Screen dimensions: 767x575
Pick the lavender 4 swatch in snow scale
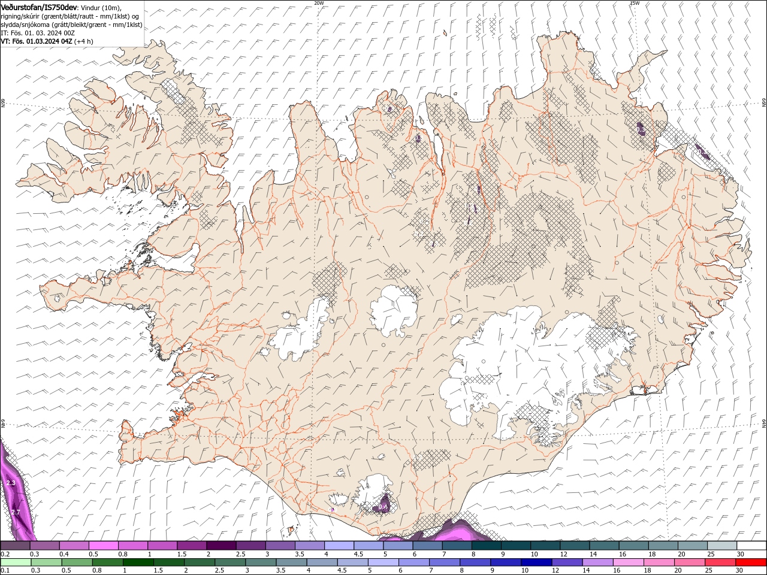click(339, 545)
